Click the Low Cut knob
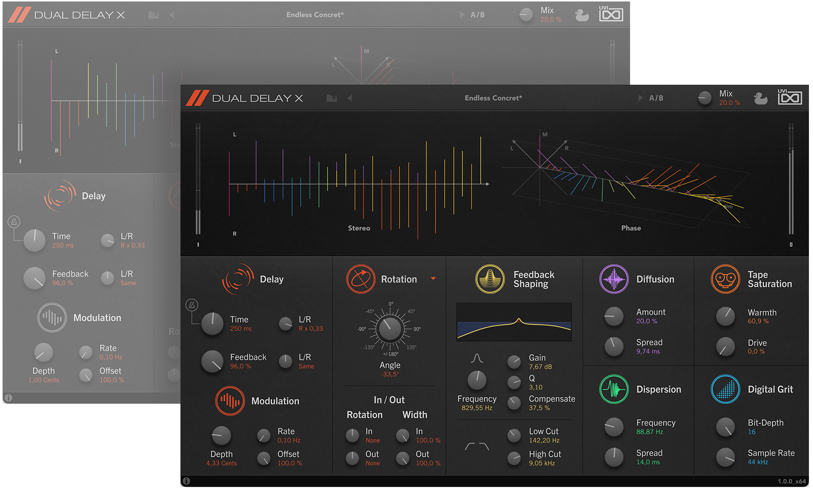The height and width of the screenshot is (488, 813). (x=514, y=435)
